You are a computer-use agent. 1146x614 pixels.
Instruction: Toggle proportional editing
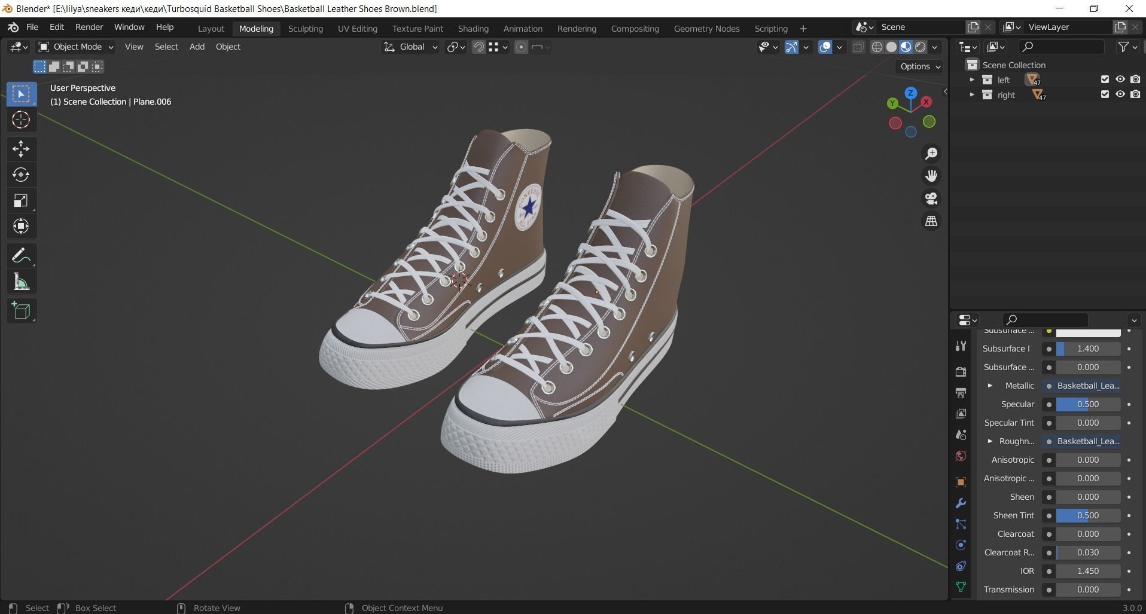coord(521,47)
